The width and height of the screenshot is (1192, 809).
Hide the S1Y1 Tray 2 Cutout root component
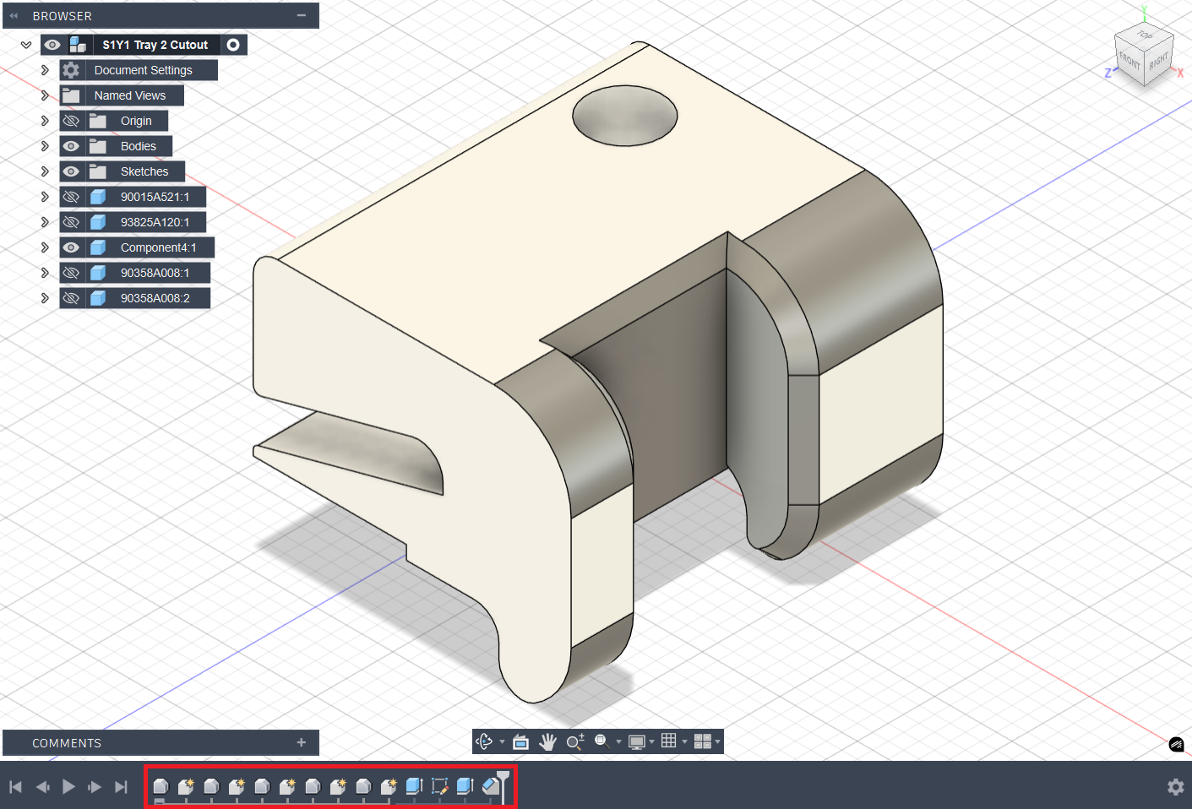coord(52,45)
